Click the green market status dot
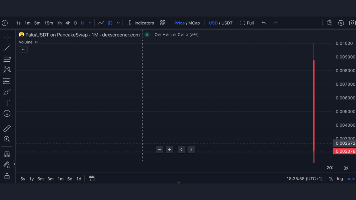This screenshot has width=356, height=200. (147, 35)
